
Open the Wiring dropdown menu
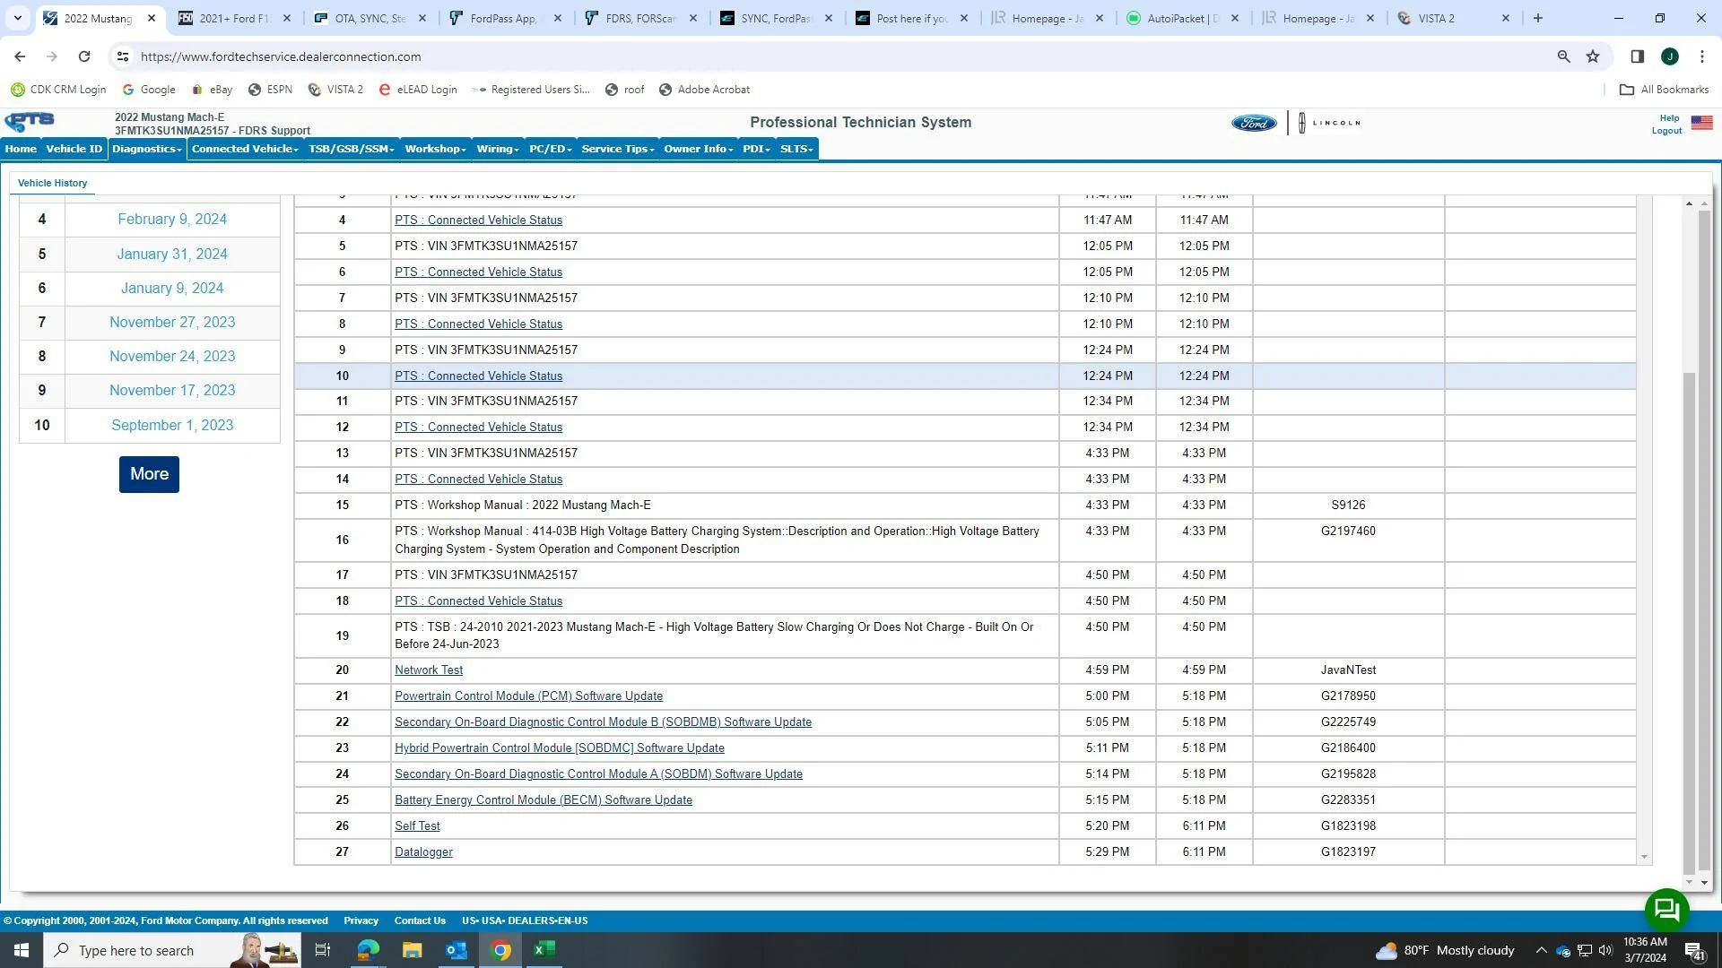point(498,149)
